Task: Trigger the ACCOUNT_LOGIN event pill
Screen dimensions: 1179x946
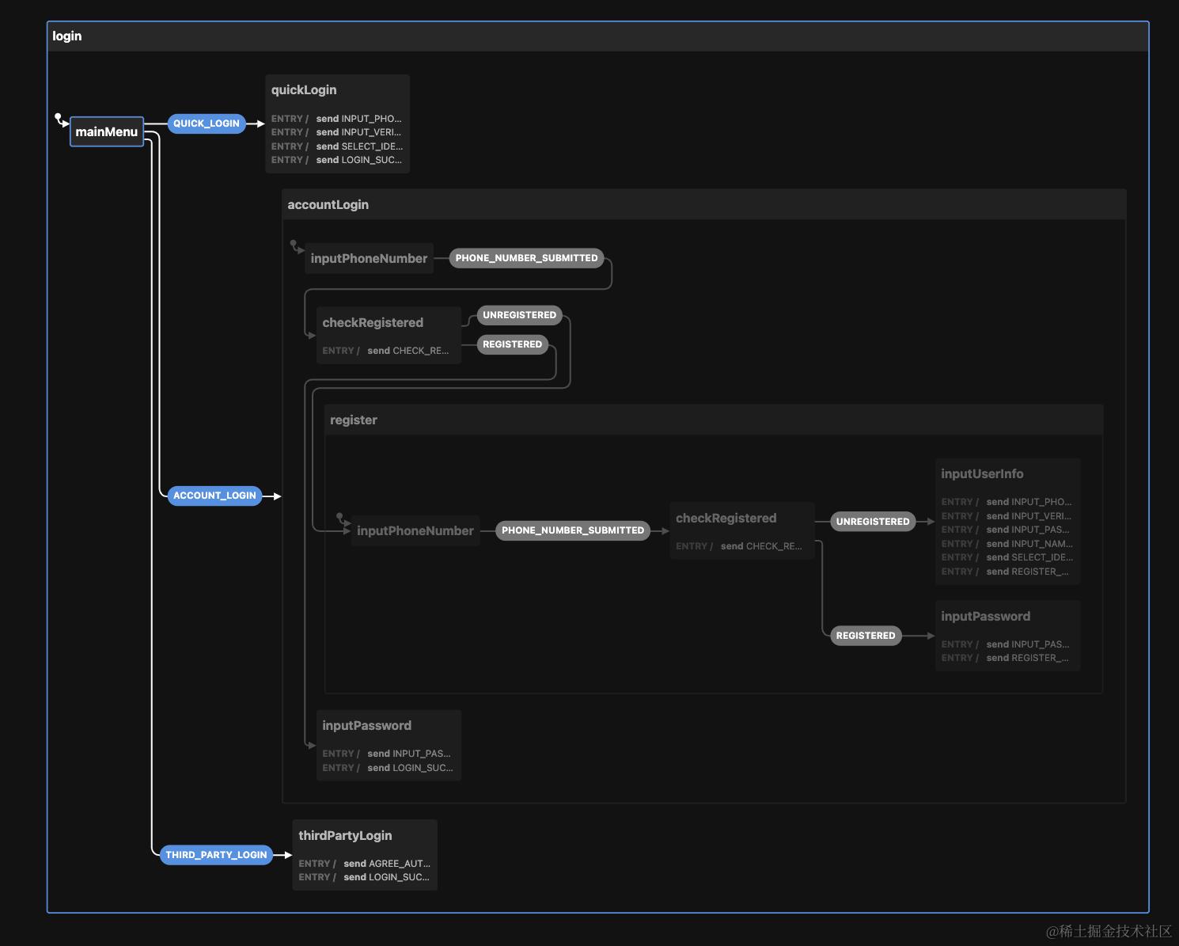Action: pos(214,496)
